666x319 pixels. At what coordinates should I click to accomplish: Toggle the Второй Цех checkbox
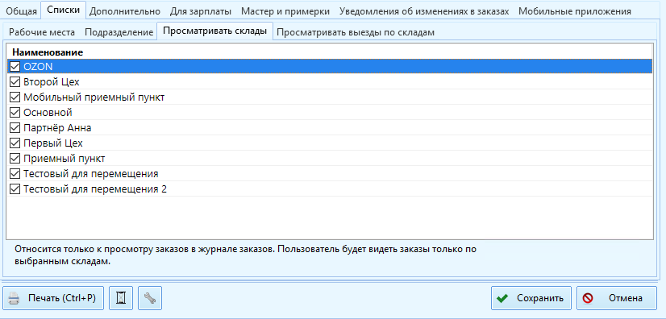point(15,82)
